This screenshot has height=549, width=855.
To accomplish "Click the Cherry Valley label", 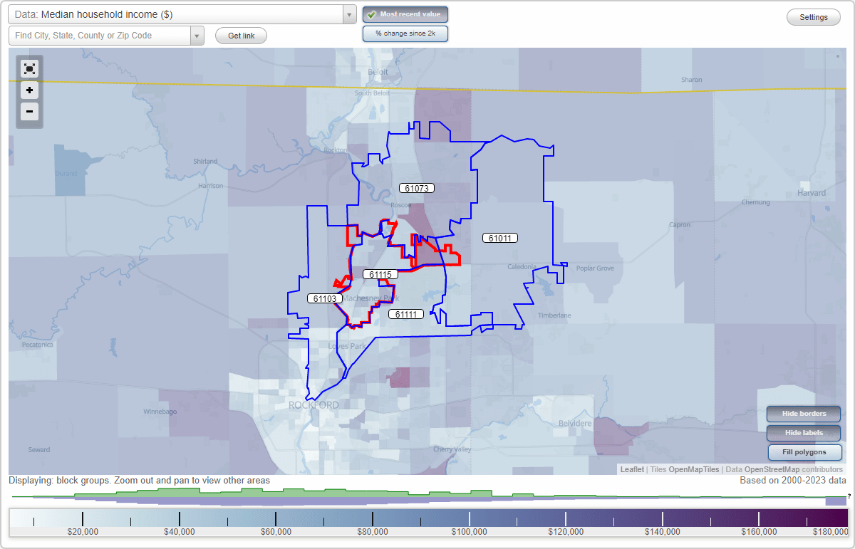I will (452, 449).
